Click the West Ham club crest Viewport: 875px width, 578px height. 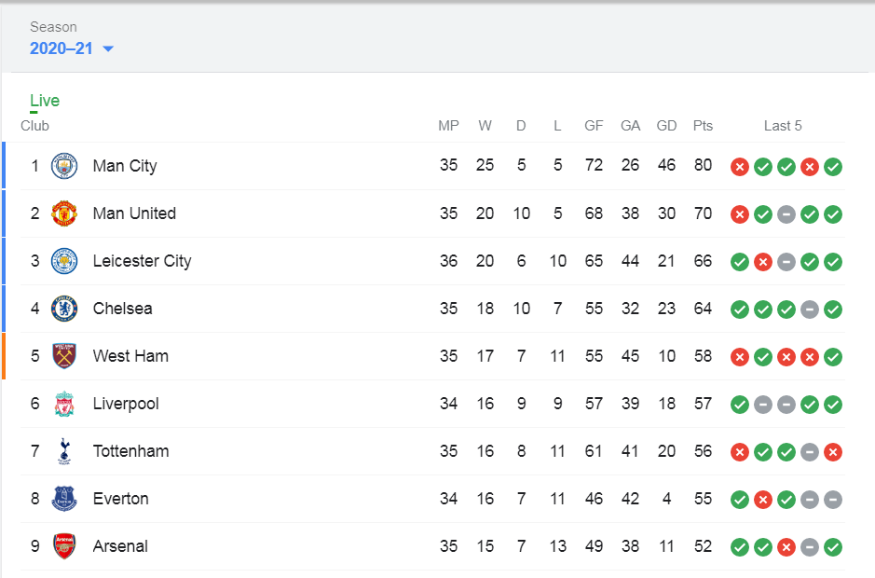[64, 356]
